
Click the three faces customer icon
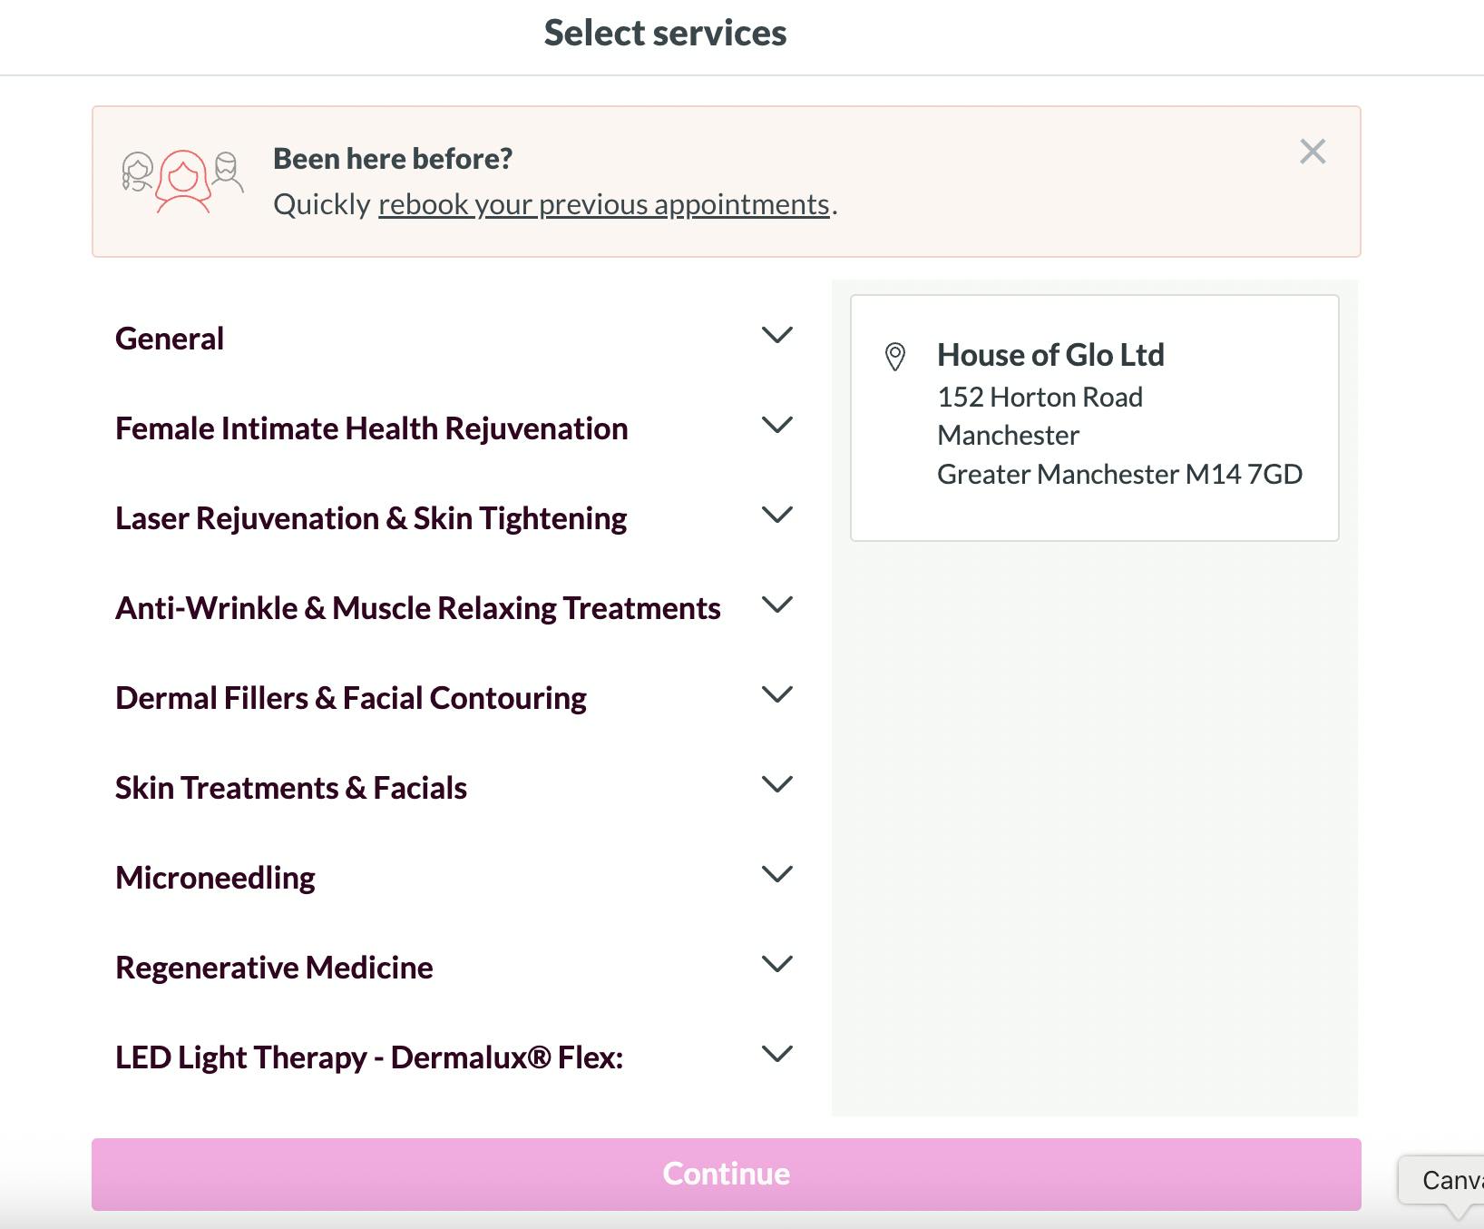coord(182,181)
